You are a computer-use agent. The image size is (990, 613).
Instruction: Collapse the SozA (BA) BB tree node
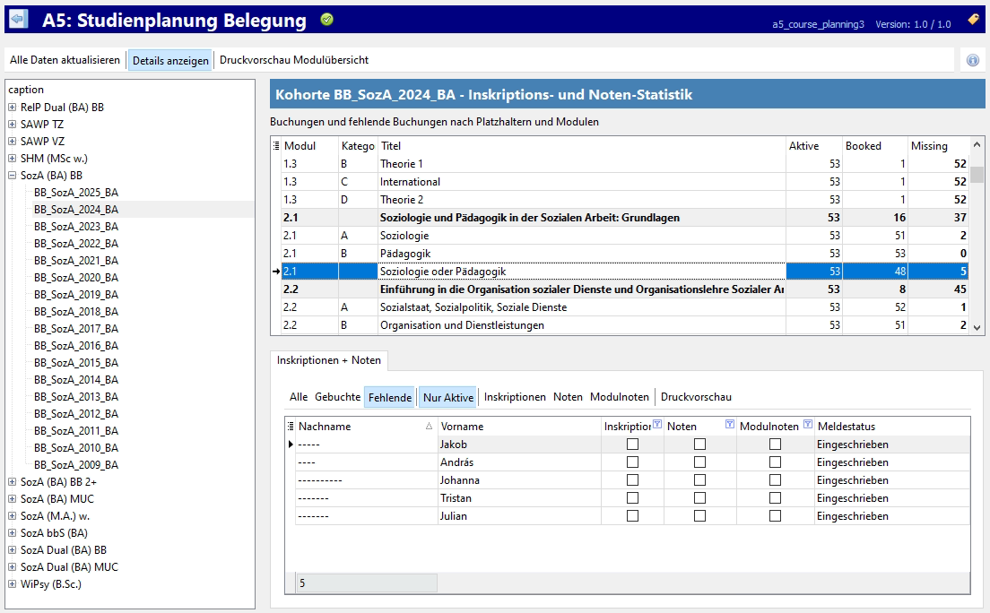pyautogui.click(x=13, y=176)
